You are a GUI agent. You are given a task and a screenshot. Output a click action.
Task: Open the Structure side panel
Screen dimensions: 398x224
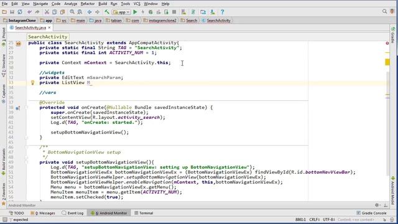tap(4, 65)
